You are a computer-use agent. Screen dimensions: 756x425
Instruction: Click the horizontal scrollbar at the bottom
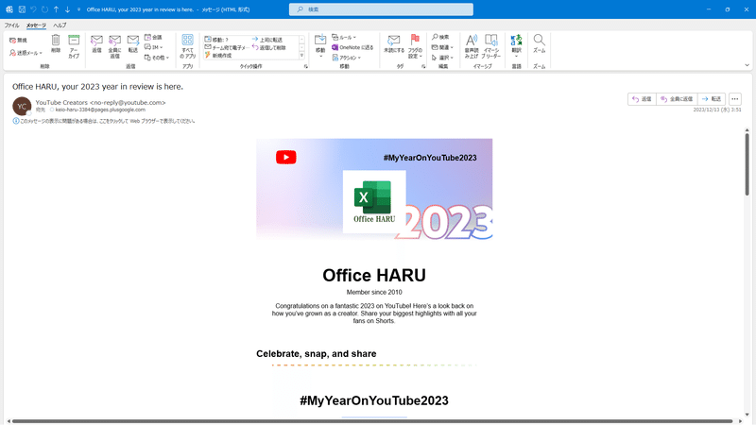[372, 421]
